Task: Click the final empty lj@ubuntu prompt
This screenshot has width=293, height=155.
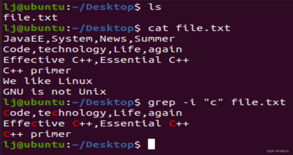Action: (x=72, y=145)
